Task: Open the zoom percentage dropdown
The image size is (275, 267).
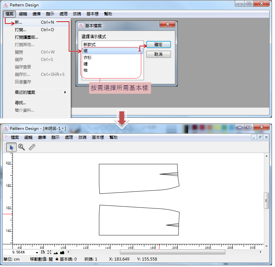Action: tap(37, 252)
